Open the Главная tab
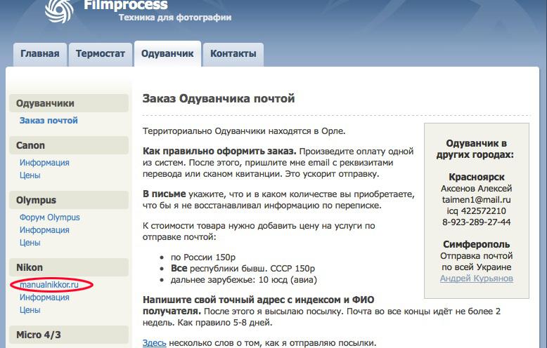Viewport: 547px width, 348px height. [x=40, y=54]
